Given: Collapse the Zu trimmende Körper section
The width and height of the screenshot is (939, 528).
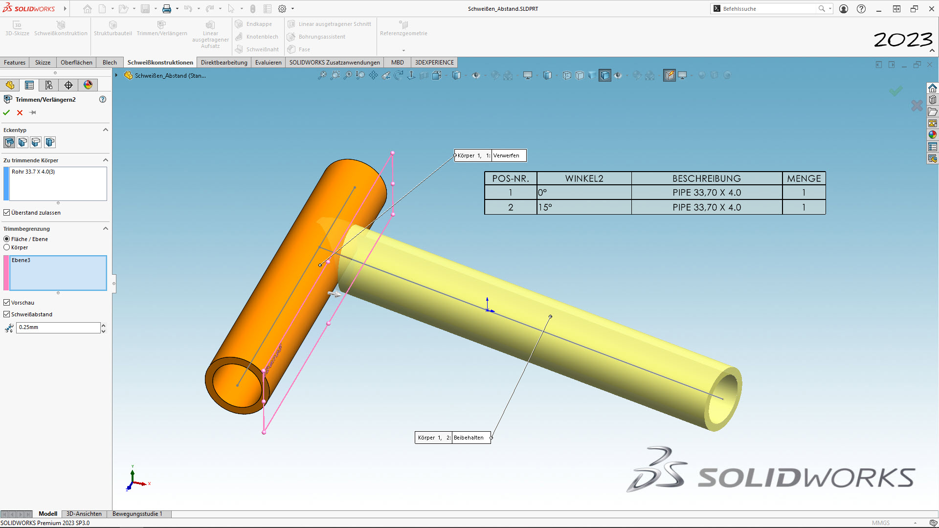Looking at the screenshot, I should point(105,160).
